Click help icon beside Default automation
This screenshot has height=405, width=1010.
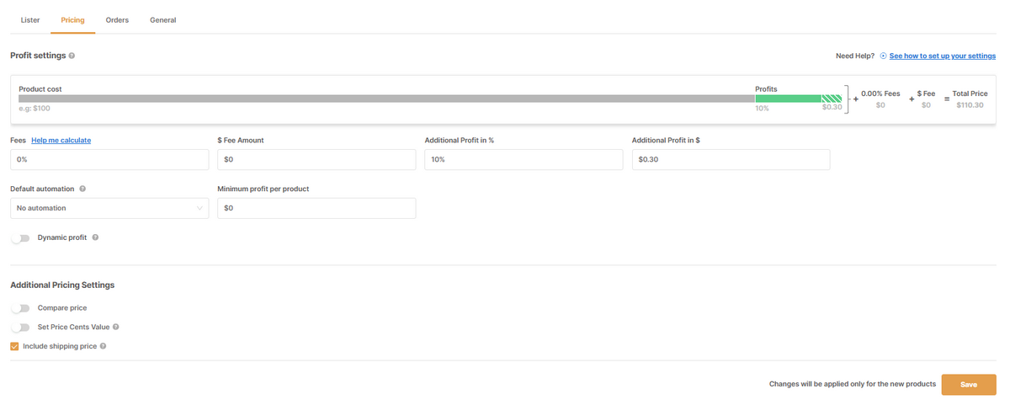pyautogui.click(x=82, y=189)
